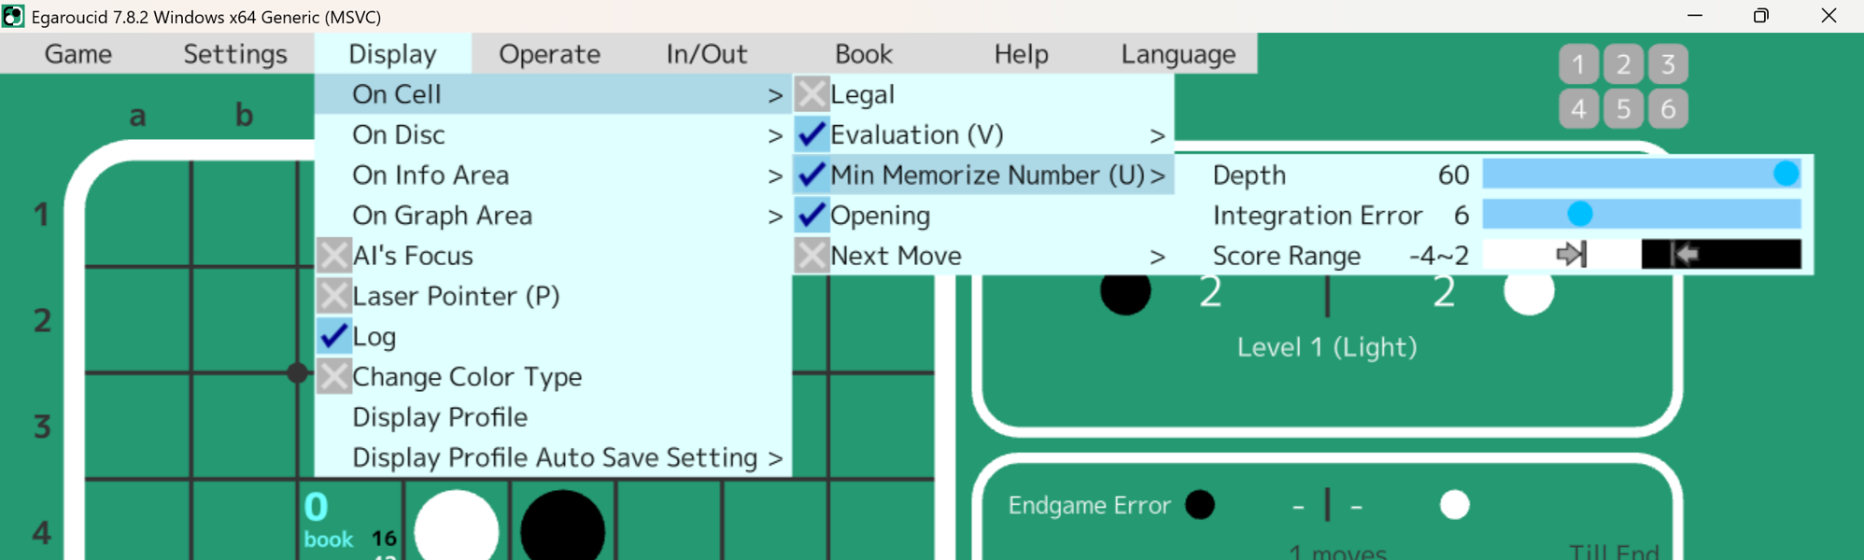Toggle Change Color Type option
Screen dimensions: 1864x560
coord(333,376)
